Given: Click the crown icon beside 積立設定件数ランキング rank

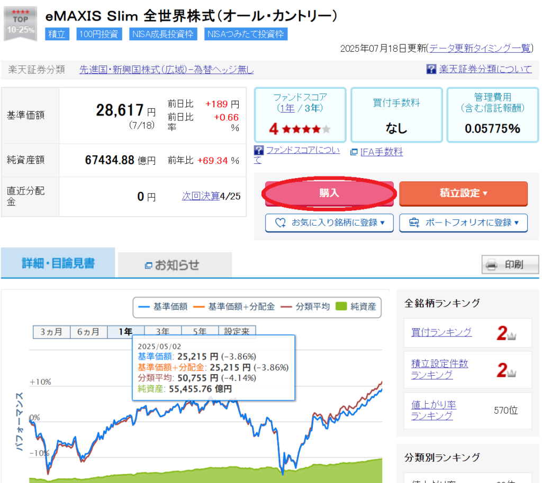Looking at the screenshot, I should click(x=512, y=373).
